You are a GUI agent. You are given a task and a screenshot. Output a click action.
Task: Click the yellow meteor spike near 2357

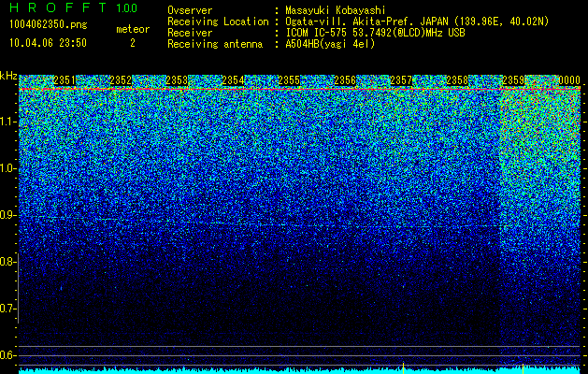click(x=403, y=368)
